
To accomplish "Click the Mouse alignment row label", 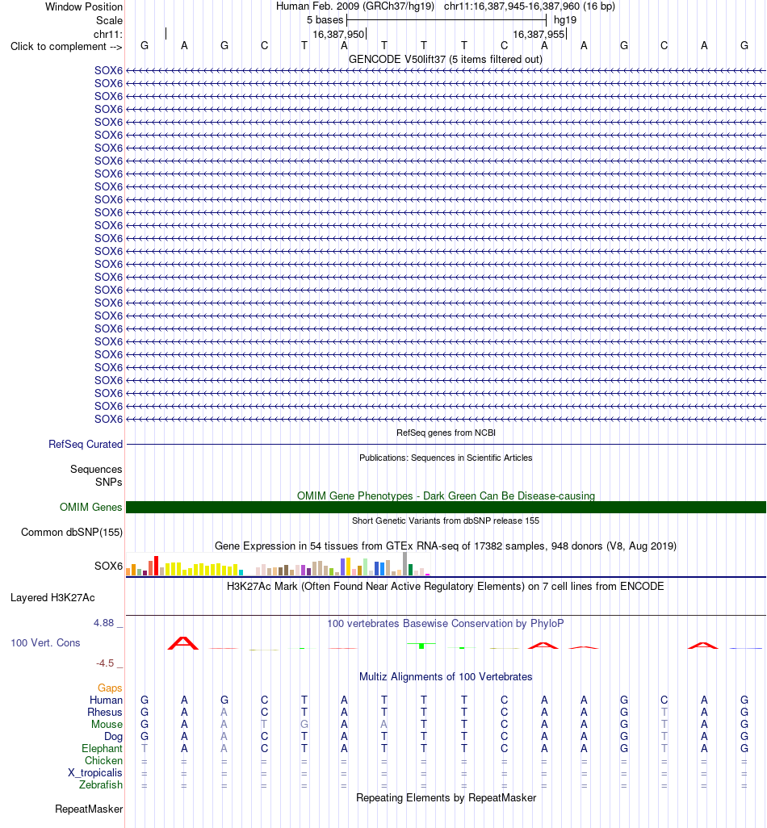I will pyautogui.click(x=107, y=725).
